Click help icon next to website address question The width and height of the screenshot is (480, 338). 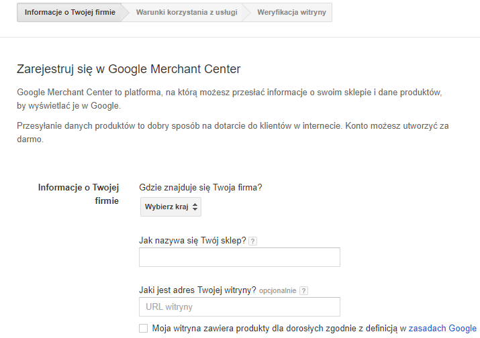point(303,290)
